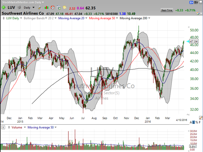Screen dimensions: 203x152
Task: Click the 47.09 open price value
Action: [50, 14]
